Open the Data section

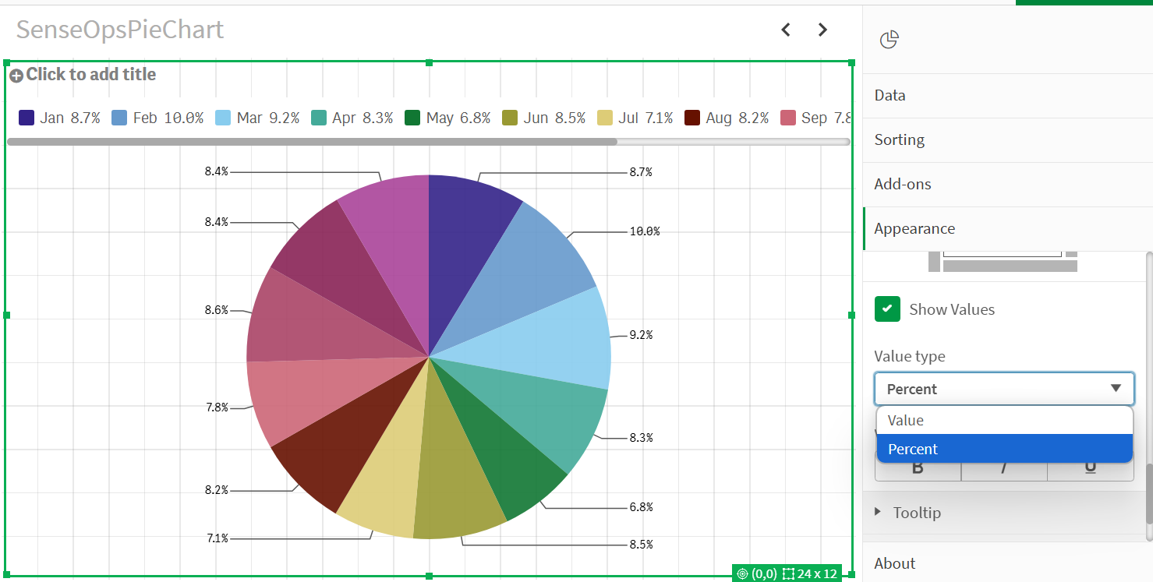(890, 96)
